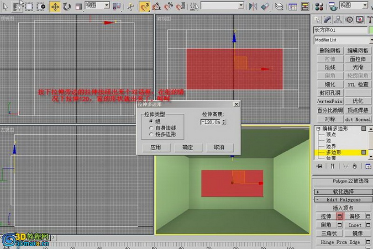Click 确定 in extrude dialog
Image resolution: width=373 pixels, height=249 pixels.
tap(187, 147)
